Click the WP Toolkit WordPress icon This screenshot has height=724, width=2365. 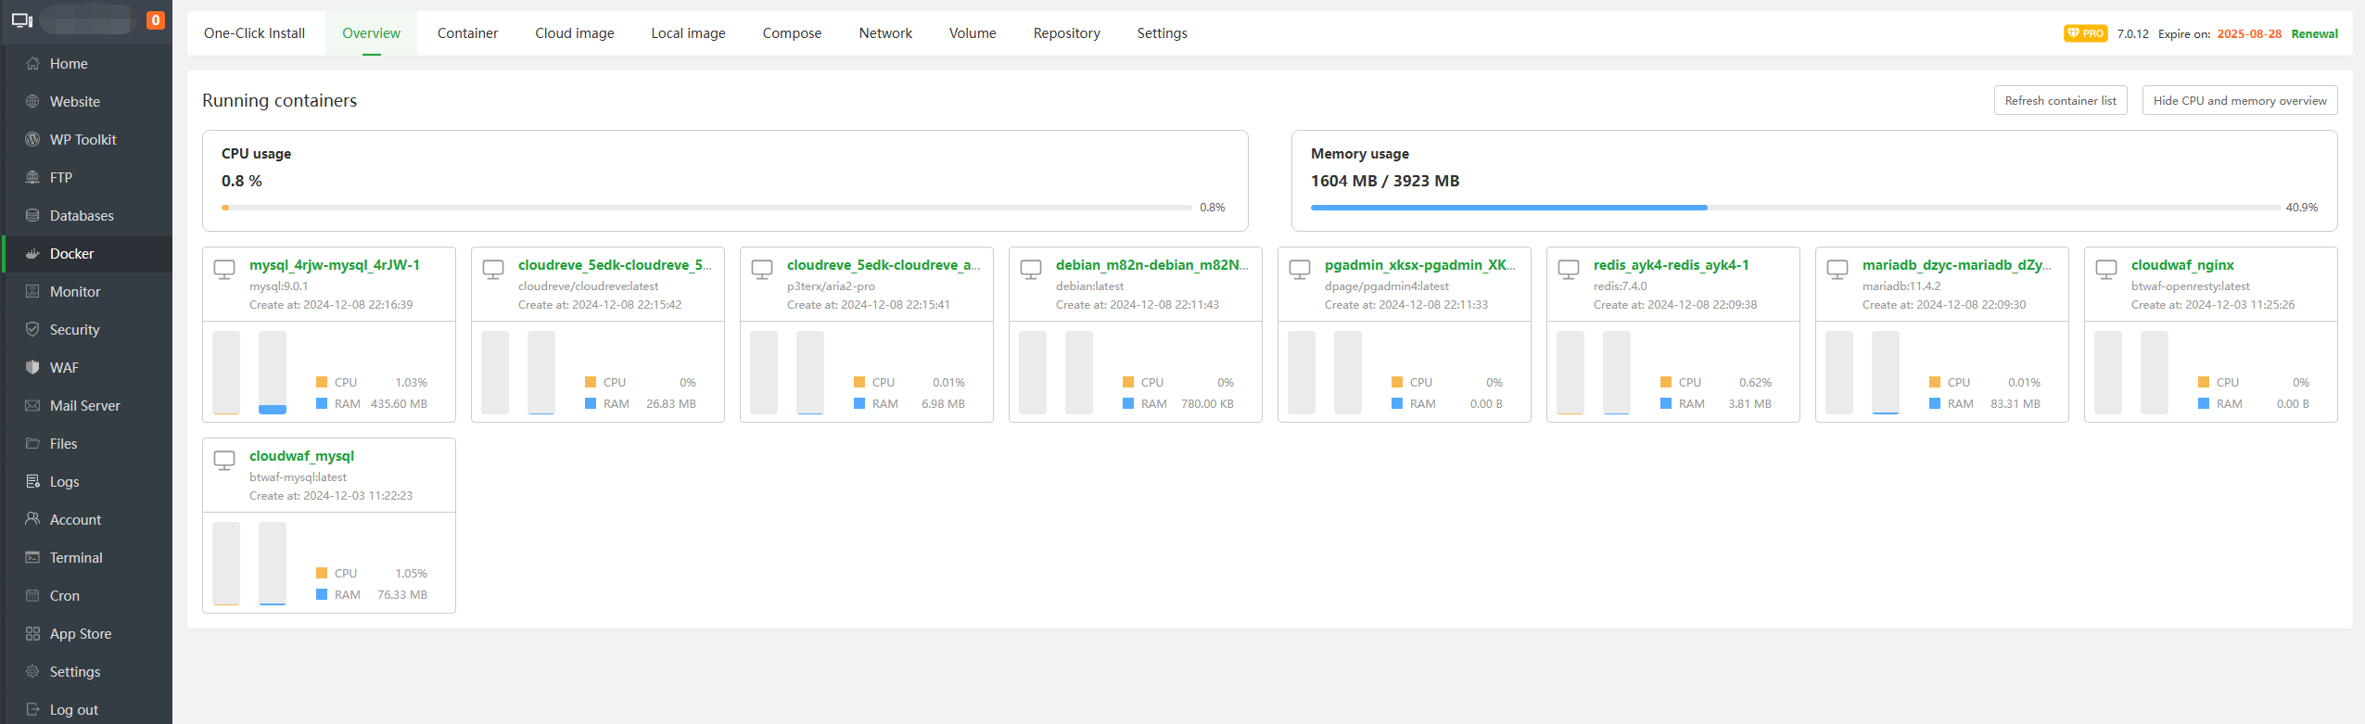32,139
